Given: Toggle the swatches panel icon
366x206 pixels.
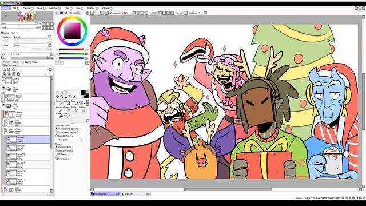Looking at the screenshot, I should coord(75,13).
